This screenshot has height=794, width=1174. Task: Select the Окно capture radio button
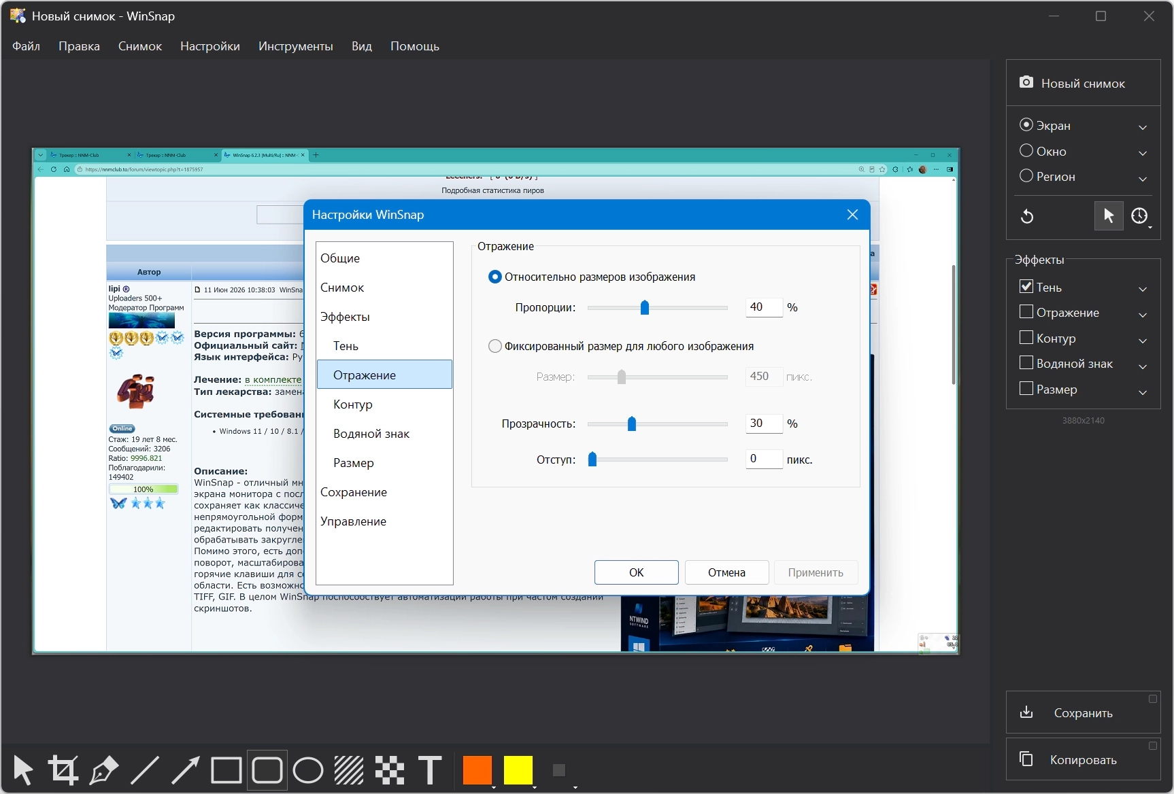coord(1026,150)
